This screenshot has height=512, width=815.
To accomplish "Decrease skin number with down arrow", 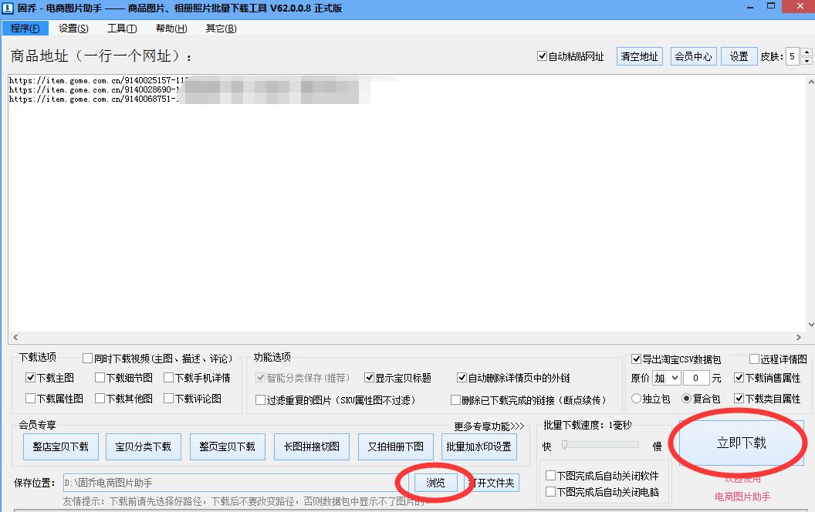I will coord(807,61).
